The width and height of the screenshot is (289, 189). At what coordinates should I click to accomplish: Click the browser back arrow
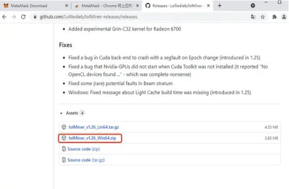tap(4, 17)
